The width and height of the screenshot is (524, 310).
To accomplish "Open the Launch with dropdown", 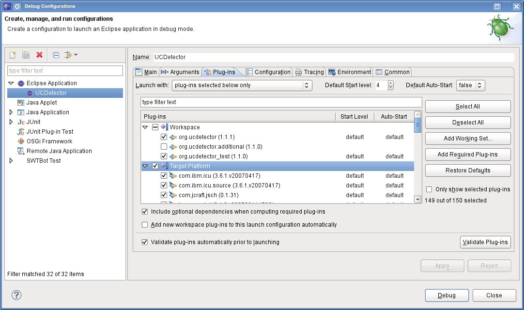I will click(x=242, y=85).
